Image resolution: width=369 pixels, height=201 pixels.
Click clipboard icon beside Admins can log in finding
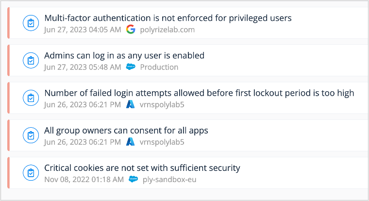31,61
